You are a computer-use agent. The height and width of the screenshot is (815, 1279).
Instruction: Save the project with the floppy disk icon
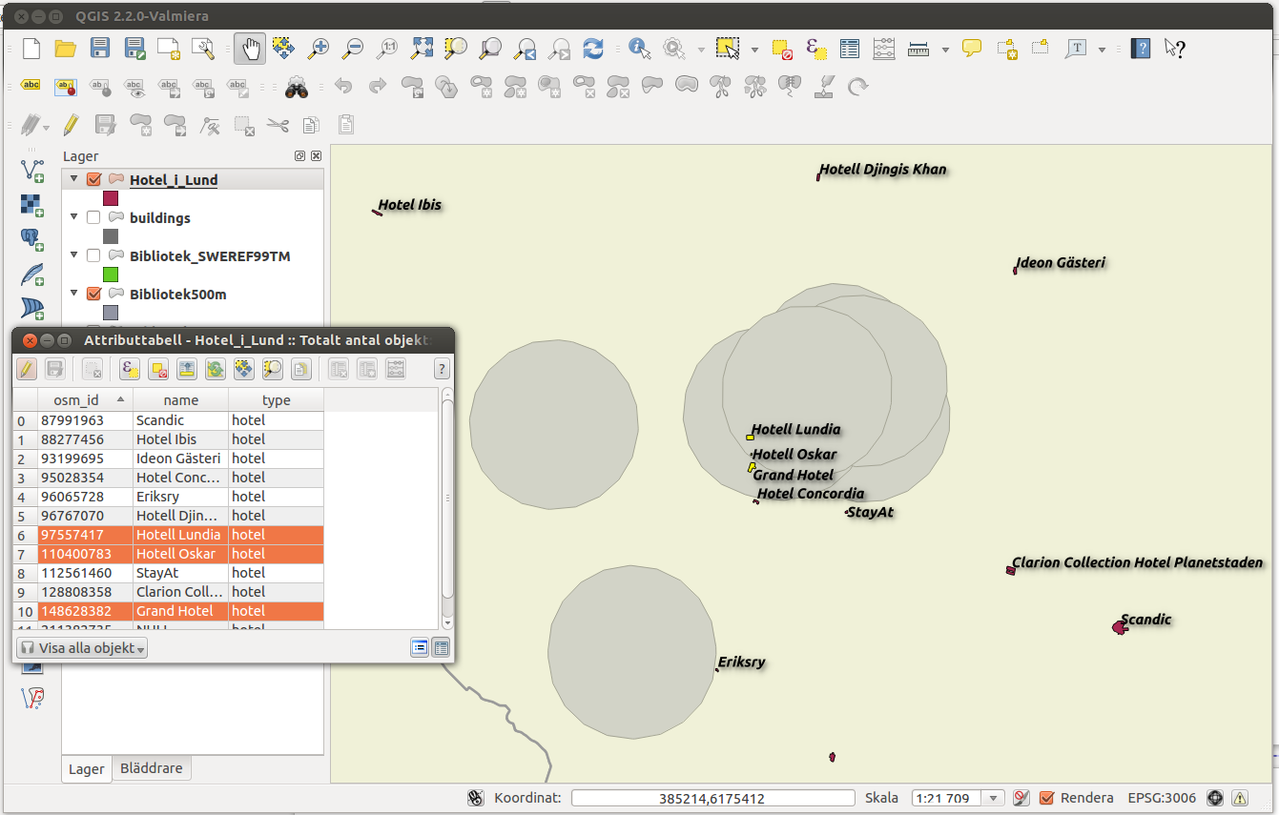100,49
